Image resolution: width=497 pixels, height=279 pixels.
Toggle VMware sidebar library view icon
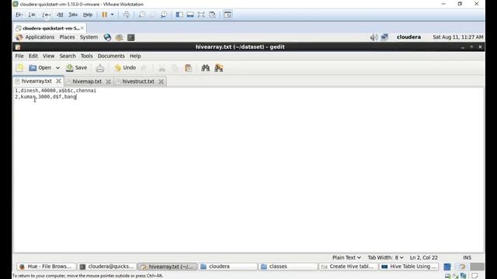[x=179, y=15]
